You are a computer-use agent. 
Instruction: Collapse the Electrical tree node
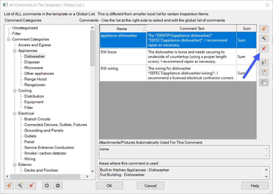pyautogui.click(x=15, y=113)
